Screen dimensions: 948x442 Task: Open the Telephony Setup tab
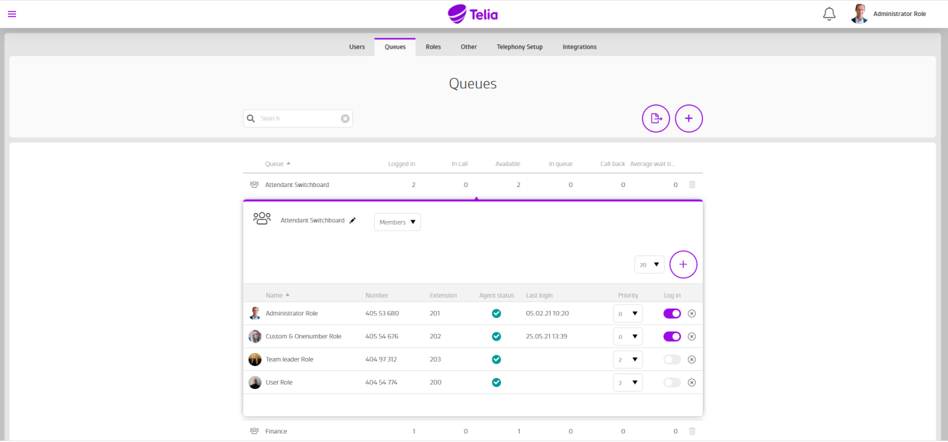click(519, 46)
